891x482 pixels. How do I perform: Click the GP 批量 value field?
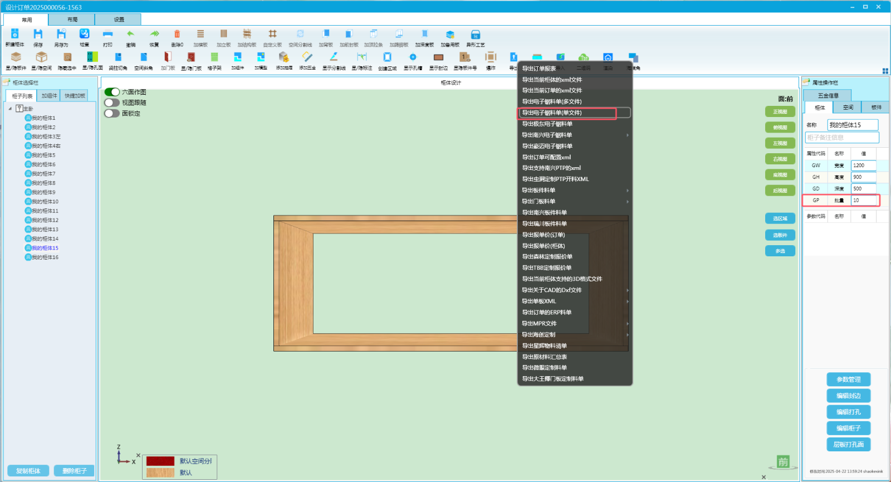tap(864, 200)
